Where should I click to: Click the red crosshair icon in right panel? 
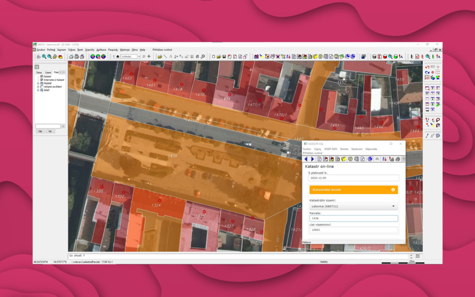point(438,67)
